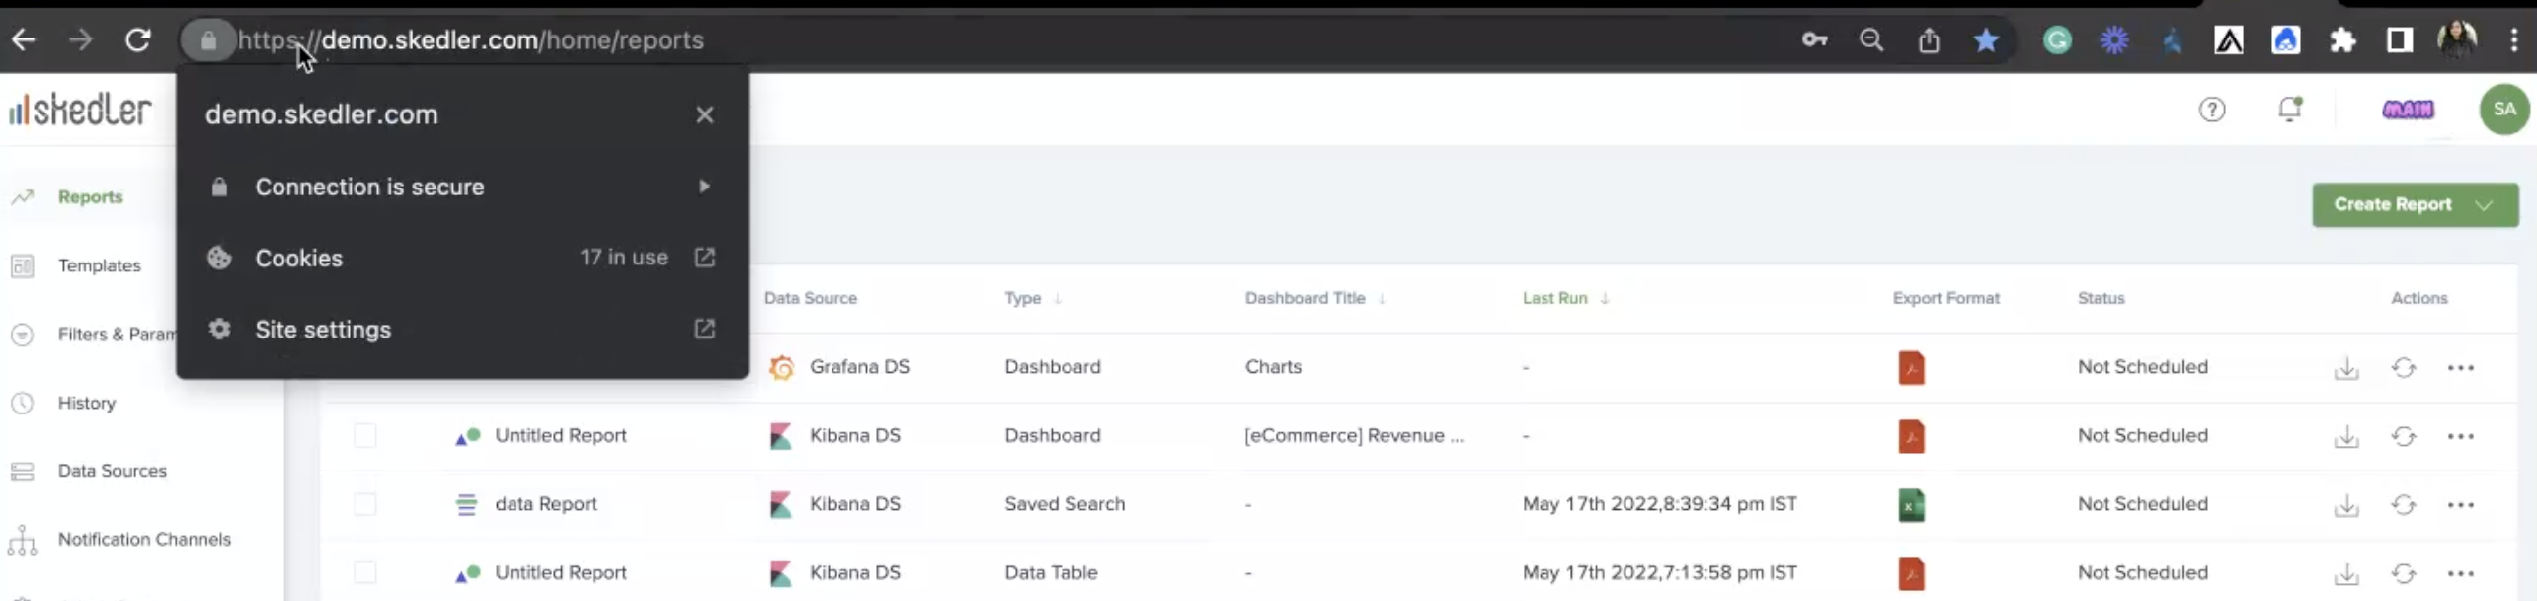2537x601 pixels.
Task: Click Excel icon in data Report row
Action: 1911,505
